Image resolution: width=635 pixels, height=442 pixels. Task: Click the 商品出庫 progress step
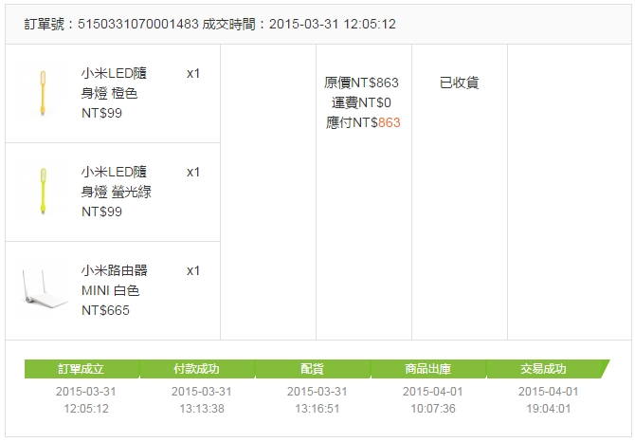point(428,369)
